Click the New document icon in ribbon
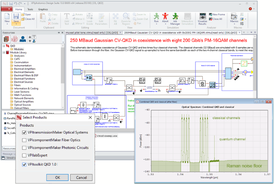The image size is (274, 184). pos(7,16)
